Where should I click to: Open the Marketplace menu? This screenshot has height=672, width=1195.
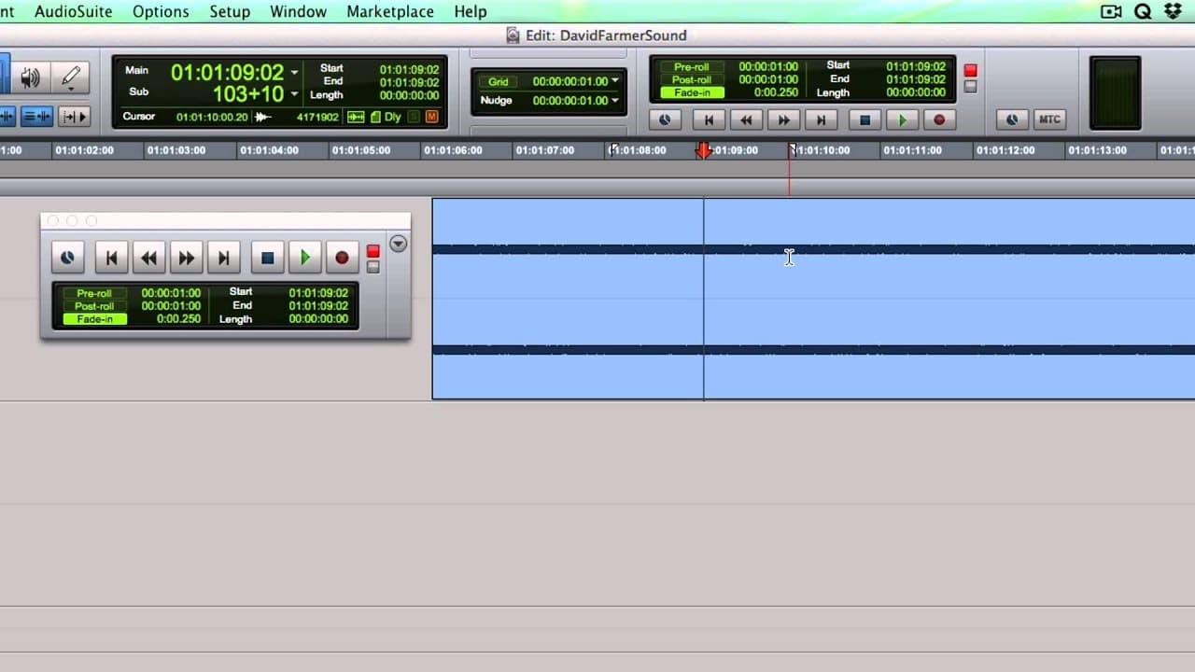click(x=390, y=11)
